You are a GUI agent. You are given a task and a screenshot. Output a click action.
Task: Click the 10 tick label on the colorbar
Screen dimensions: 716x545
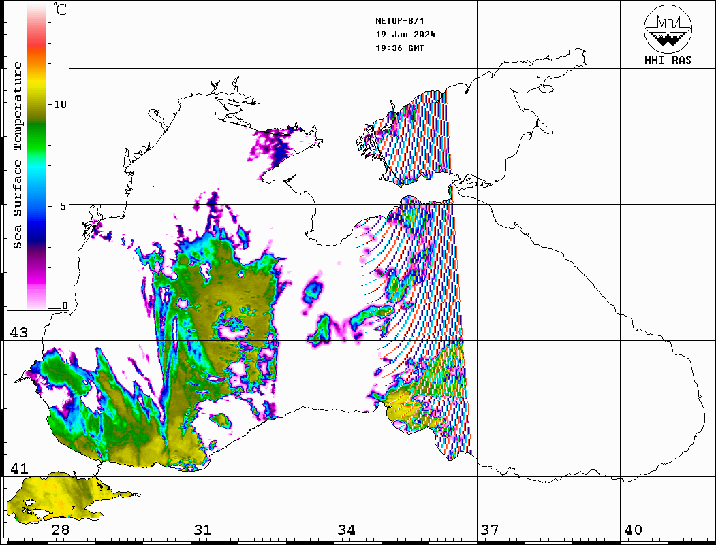60,104
